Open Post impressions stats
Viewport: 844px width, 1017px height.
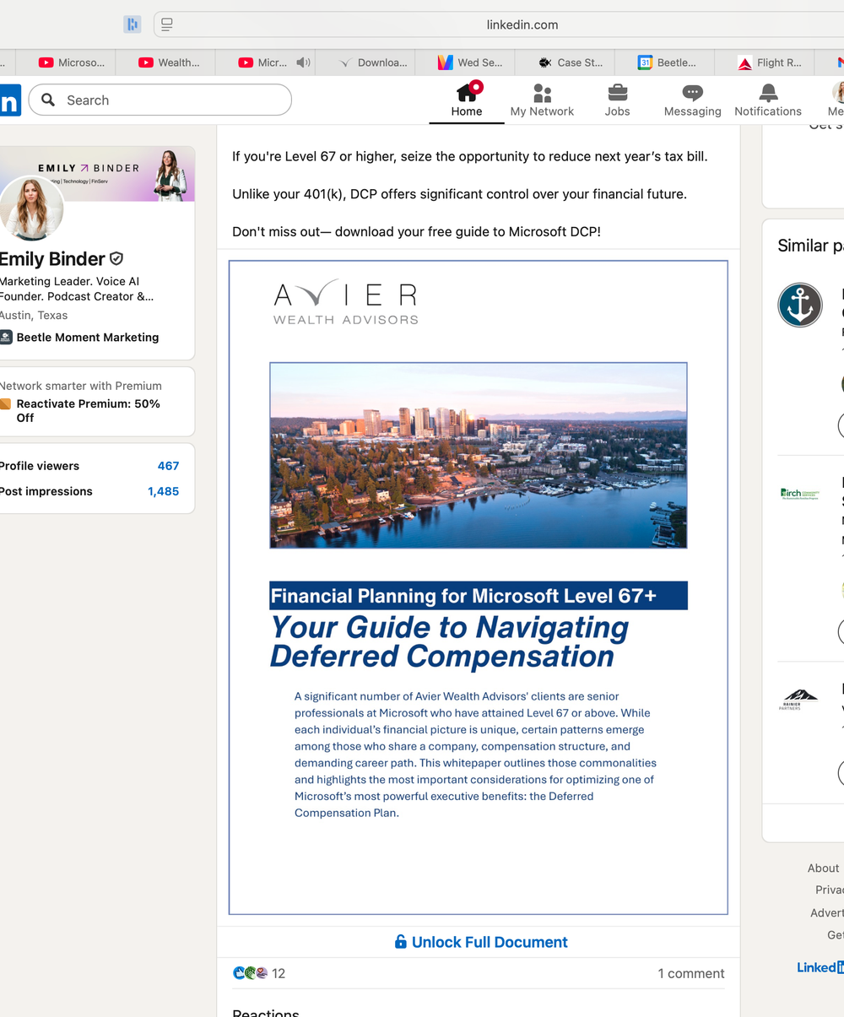(89, 491)
